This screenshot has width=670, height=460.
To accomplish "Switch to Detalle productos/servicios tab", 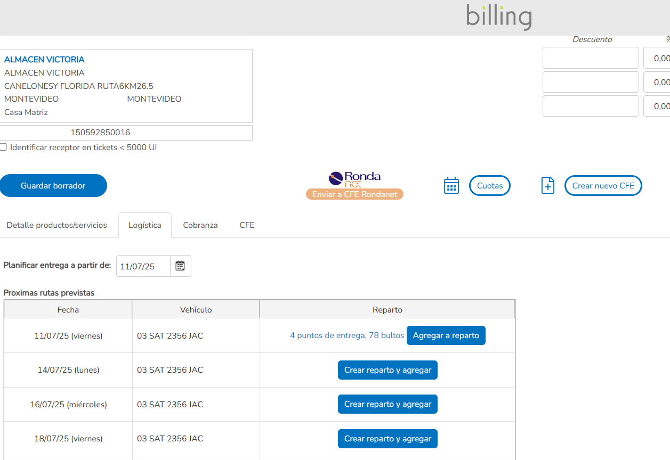I will tap(57, 225).
